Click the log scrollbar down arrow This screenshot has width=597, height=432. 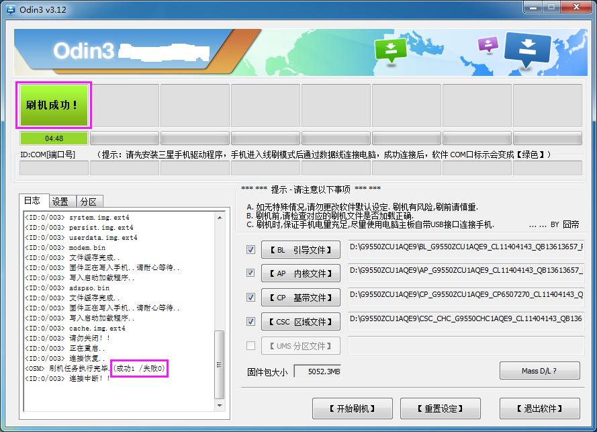coord(220,406)
